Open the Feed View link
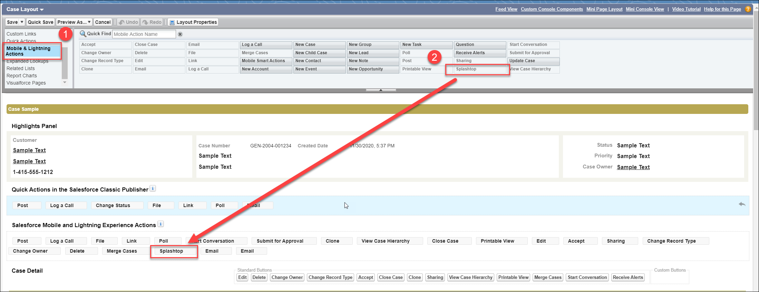The height and width of the screenshot is (292, 759). [506, 9]
